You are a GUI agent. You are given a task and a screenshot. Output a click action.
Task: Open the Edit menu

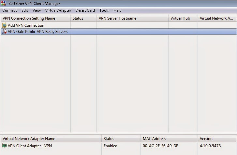tap(25, 10)
